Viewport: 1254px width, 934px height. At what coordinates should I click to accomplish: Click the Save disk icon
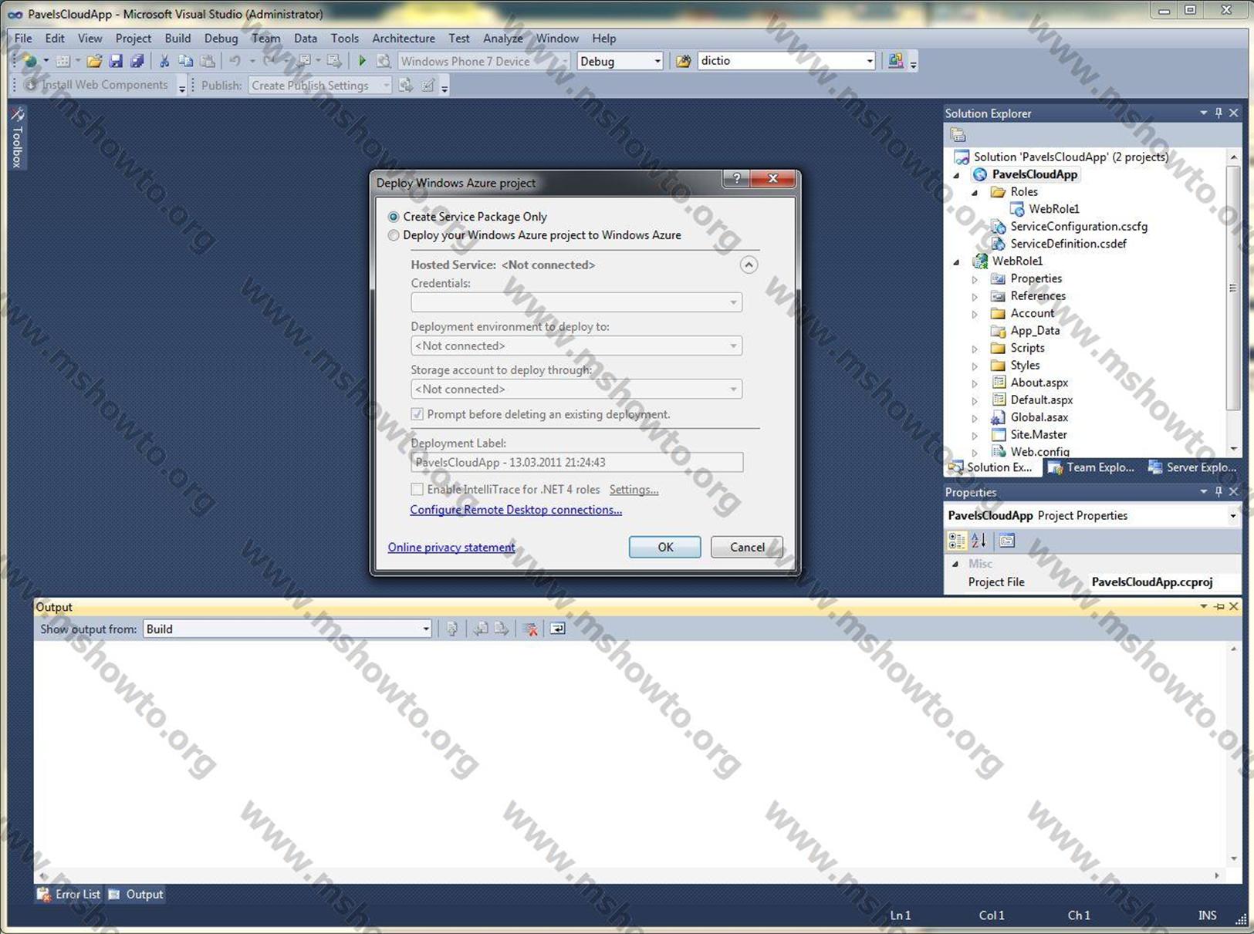116,61
